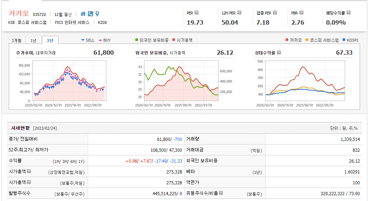This screenshot has width=368, height=201.
Task: Click the pink BUY triangle legend marker
Action: 101,40
